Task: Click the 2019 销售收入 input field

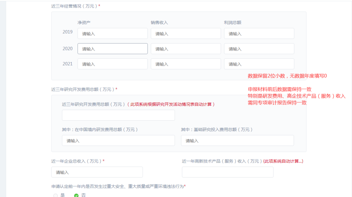Action: pos(186,33)
